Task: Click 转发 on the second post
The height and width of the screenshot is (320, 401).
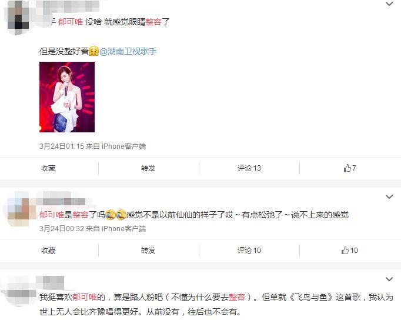Action: click(x=148, y=251)
